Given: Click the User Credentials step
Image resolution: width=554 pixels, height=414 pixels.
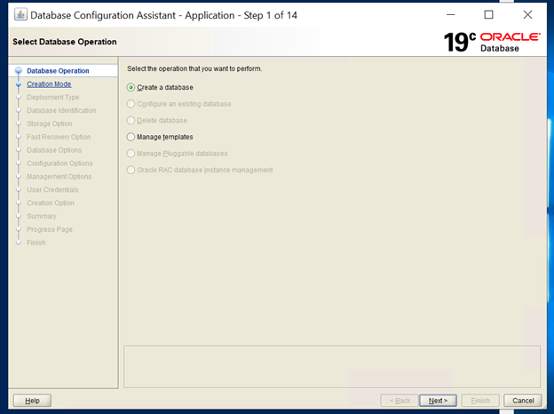Looking at the screenshot, I should coord(52,190).
